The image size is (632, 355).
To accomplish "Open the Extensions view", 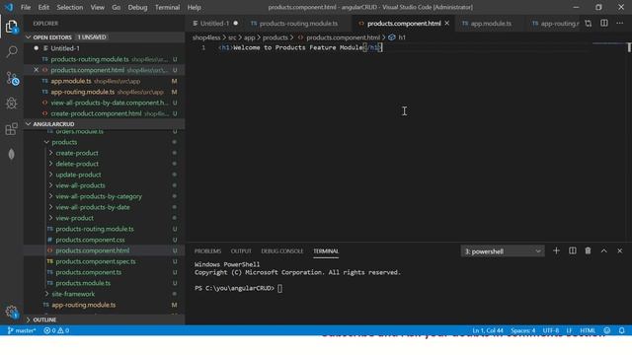I will pyautogui.click(x=12, y=129).
